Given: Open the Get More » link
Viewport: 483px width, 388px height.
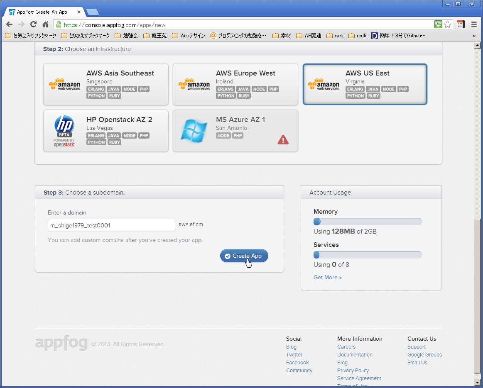Looking at the screenshot, I should pyautogui.click(x=327, y=277).
